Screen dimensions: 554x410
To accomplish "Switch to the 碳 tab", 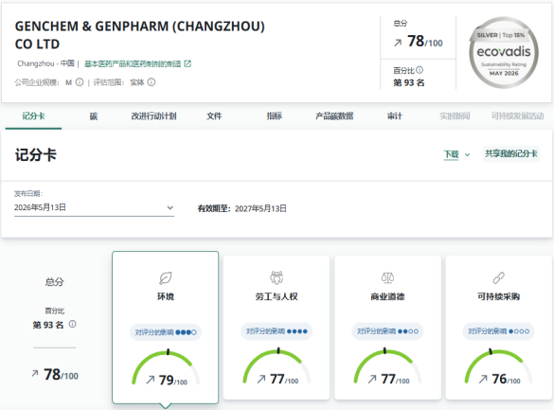I will click(x=93, y=116).
